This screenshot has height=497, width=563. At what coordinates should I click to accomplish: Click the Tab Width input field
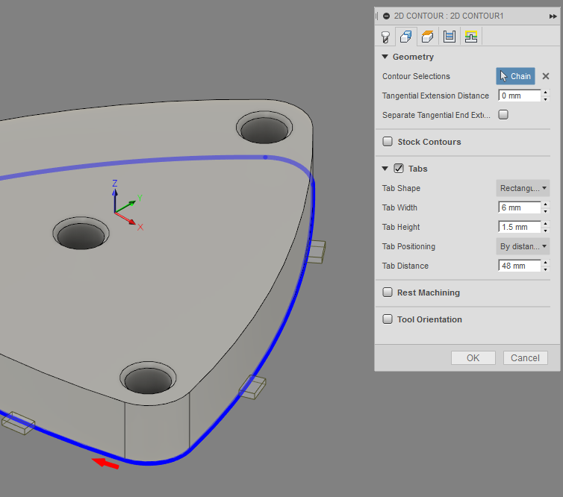click(519, 207)
